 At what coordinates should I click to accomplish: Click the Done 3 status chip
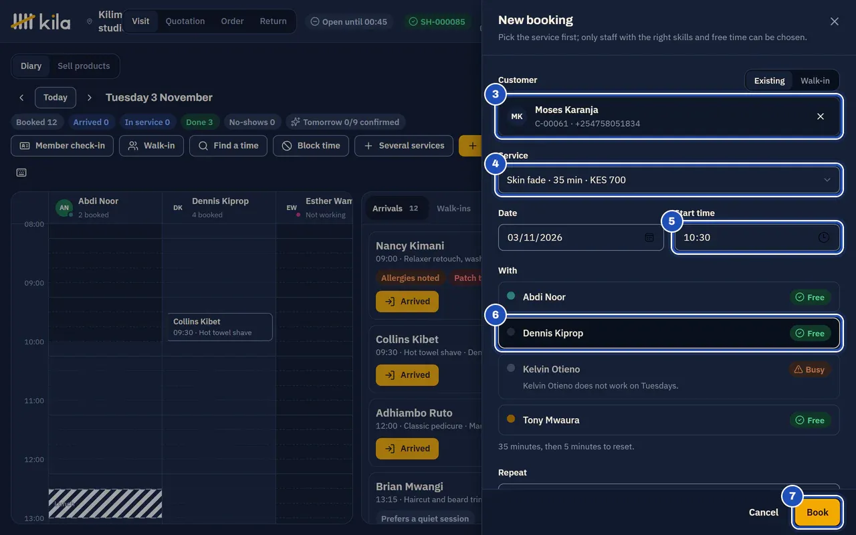click(199, 122)
